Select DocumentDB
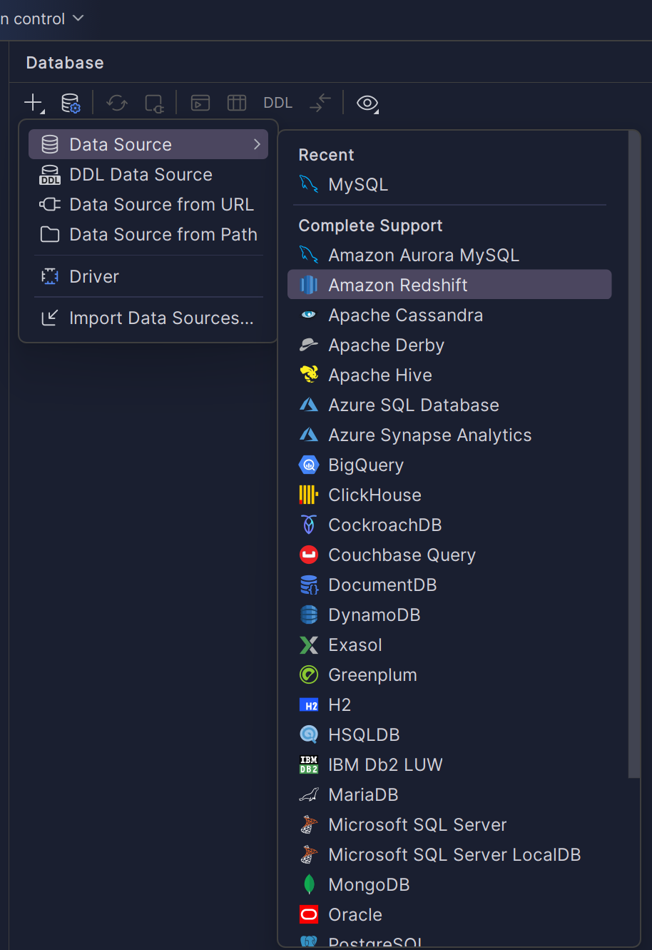The width and height of the screenshot is (652, 950). coord(449,585)
